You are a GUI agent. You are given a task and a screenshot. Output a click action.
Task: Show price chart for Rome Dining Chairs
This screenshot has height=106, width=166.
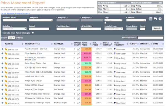[x=78, y=63]
